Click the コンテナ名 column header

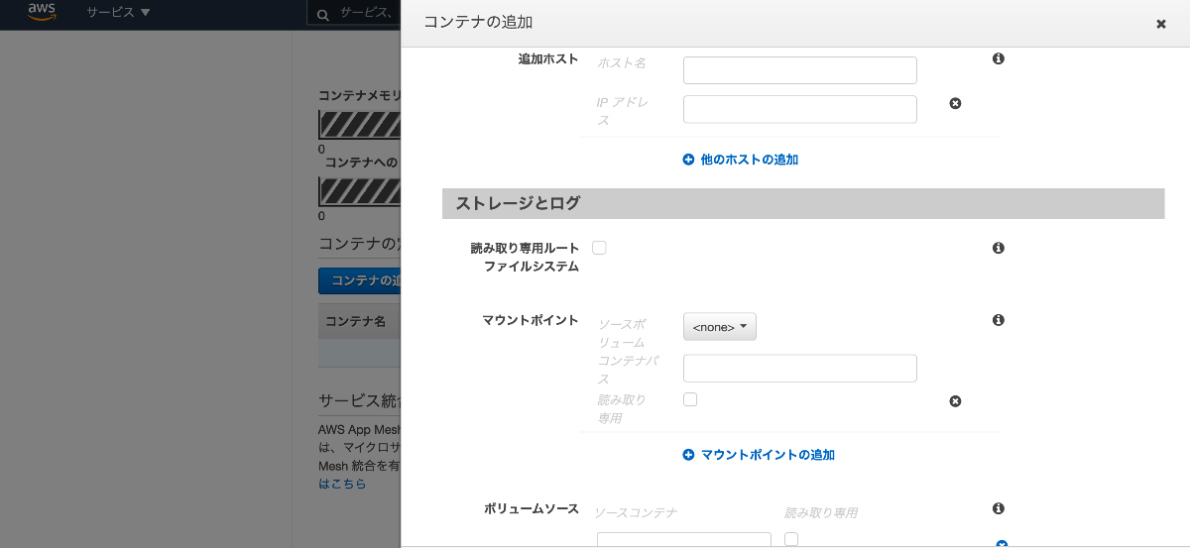[x=355, y=321]
